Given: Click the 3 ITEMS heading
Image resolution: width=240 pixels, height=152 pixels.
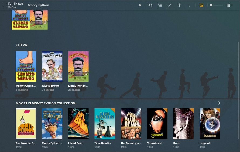Looking at the screenshot, I should (x=21, y=45).
